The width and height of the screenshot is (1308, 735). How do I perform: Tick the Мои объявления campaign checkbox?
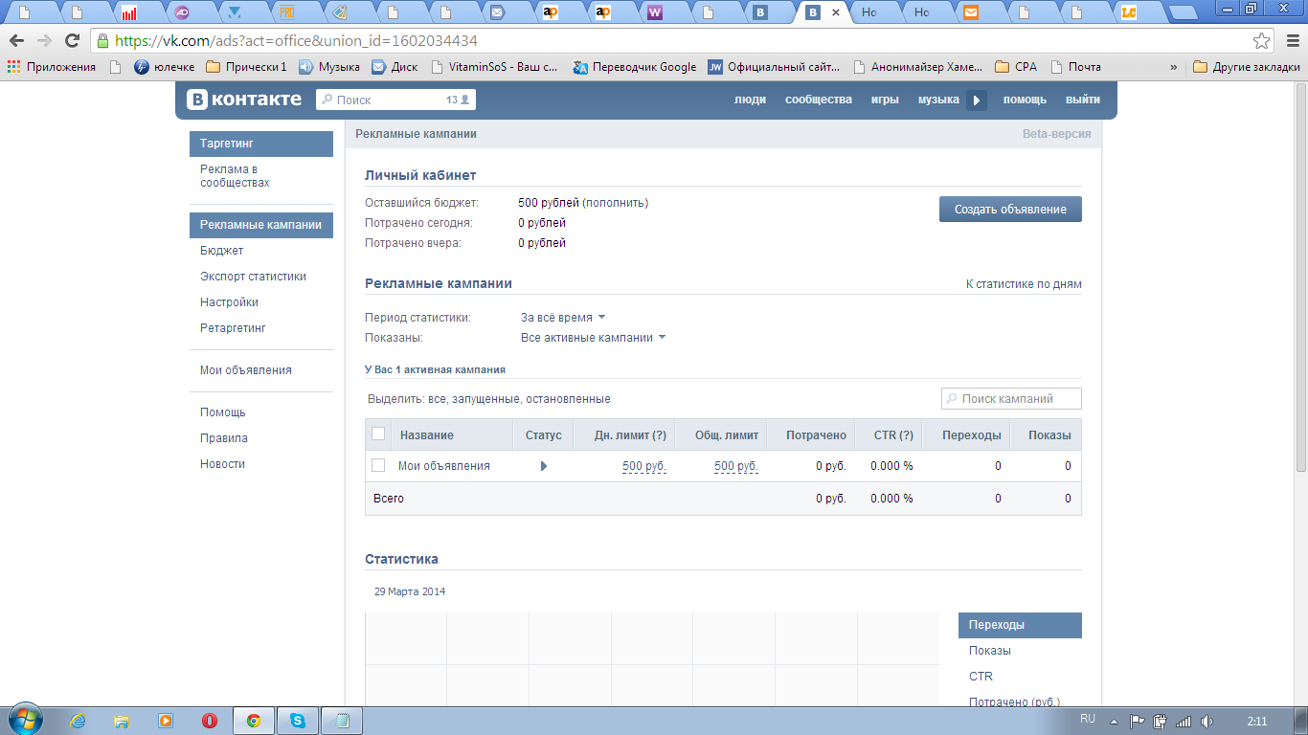pyautogui.click(x=378, y=465)
